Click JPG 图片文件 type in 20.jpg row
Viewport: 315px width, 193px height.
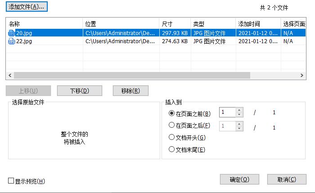coord(209,33)
